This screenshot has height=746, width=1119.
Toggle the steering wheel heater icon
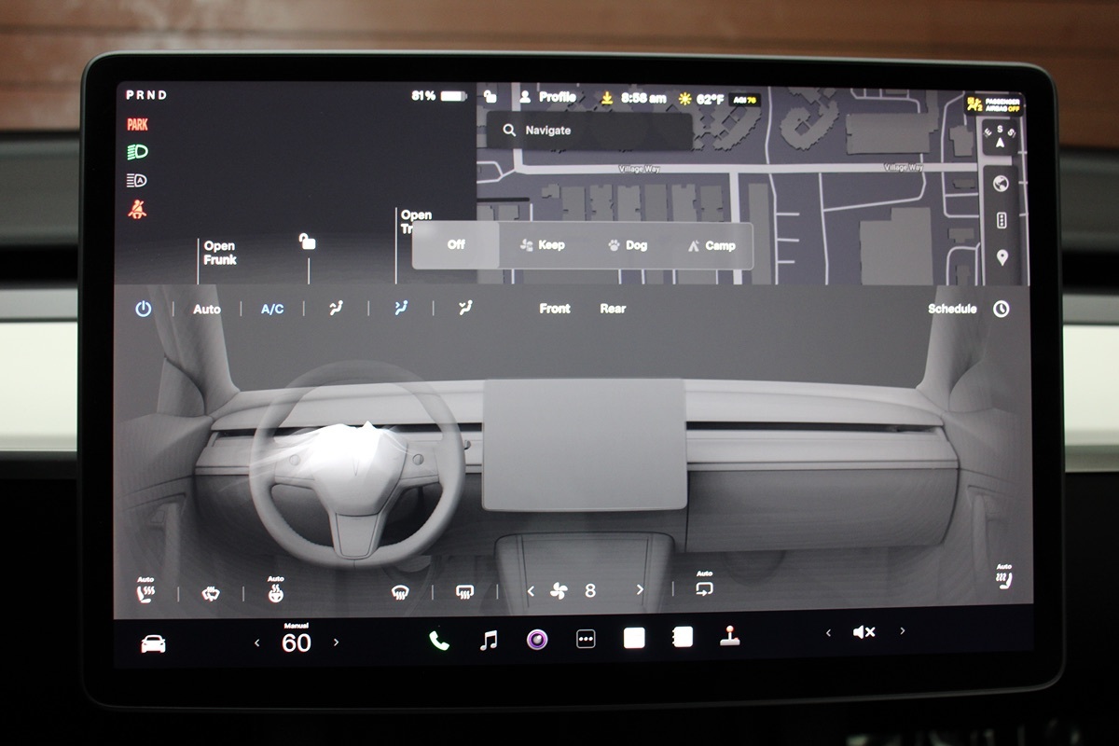click(x=275, y=592)
